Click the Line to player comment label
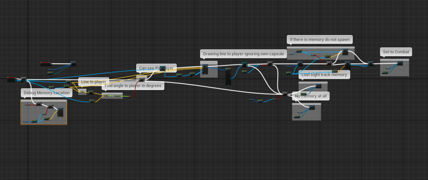The image size is (428, 180). click(x=94, y=82)
